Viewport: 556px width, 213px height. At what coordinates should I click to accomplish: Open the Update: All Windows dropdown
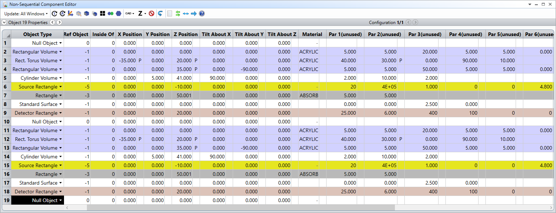(26, 13)
